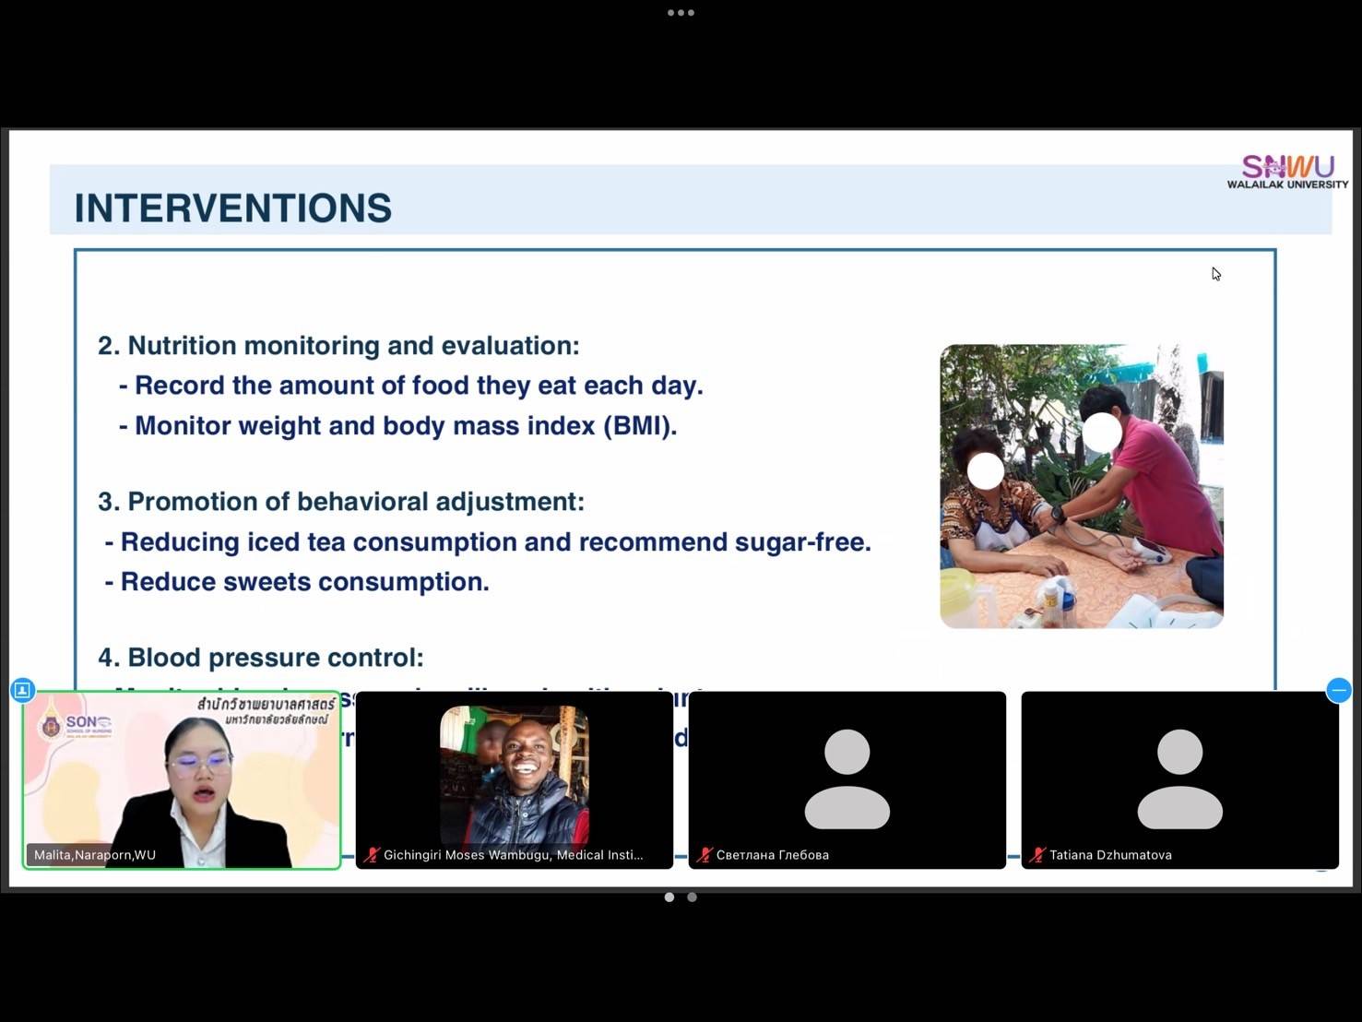This screenshot has height=1022, width=1362.
Task: Collapse the participant strip with the blue minus button
Action: pos(1338,690)
